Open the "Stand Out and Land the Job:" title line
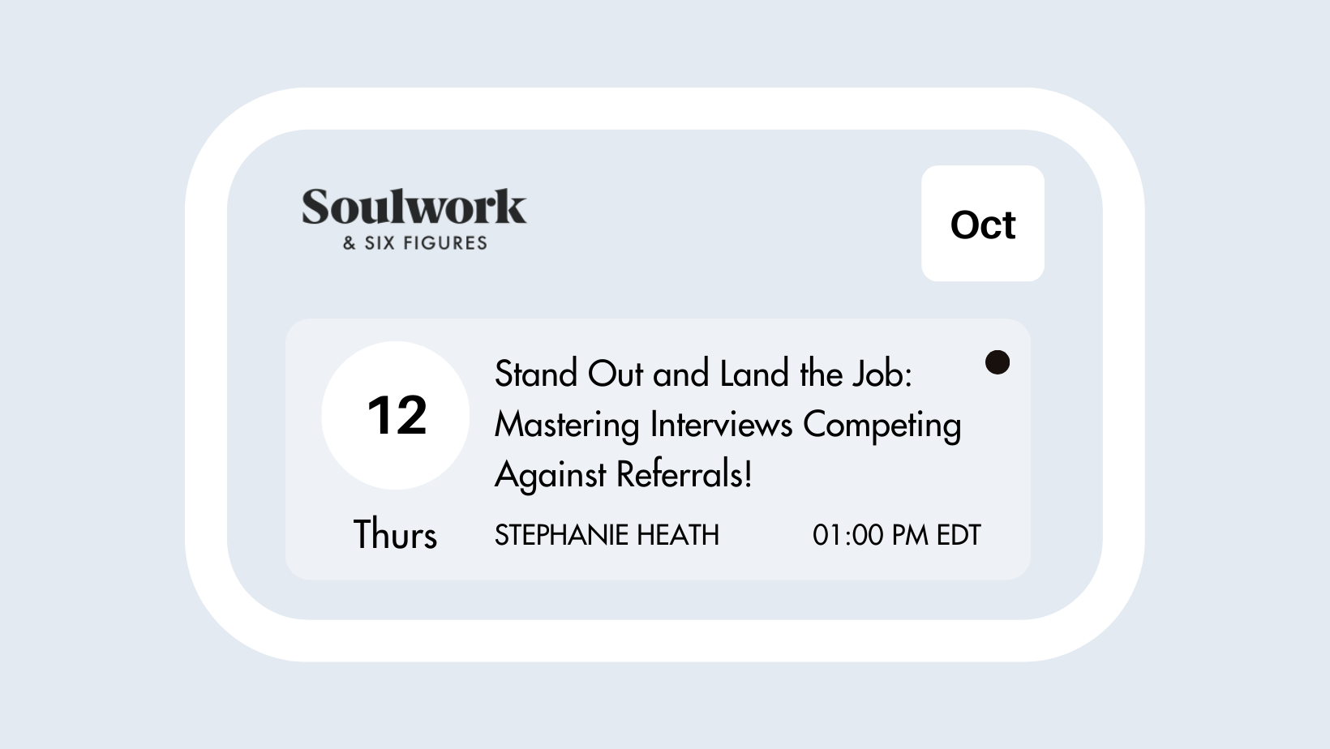The height and width of the screenshot is (749, 1330). [x=703, y=374]
